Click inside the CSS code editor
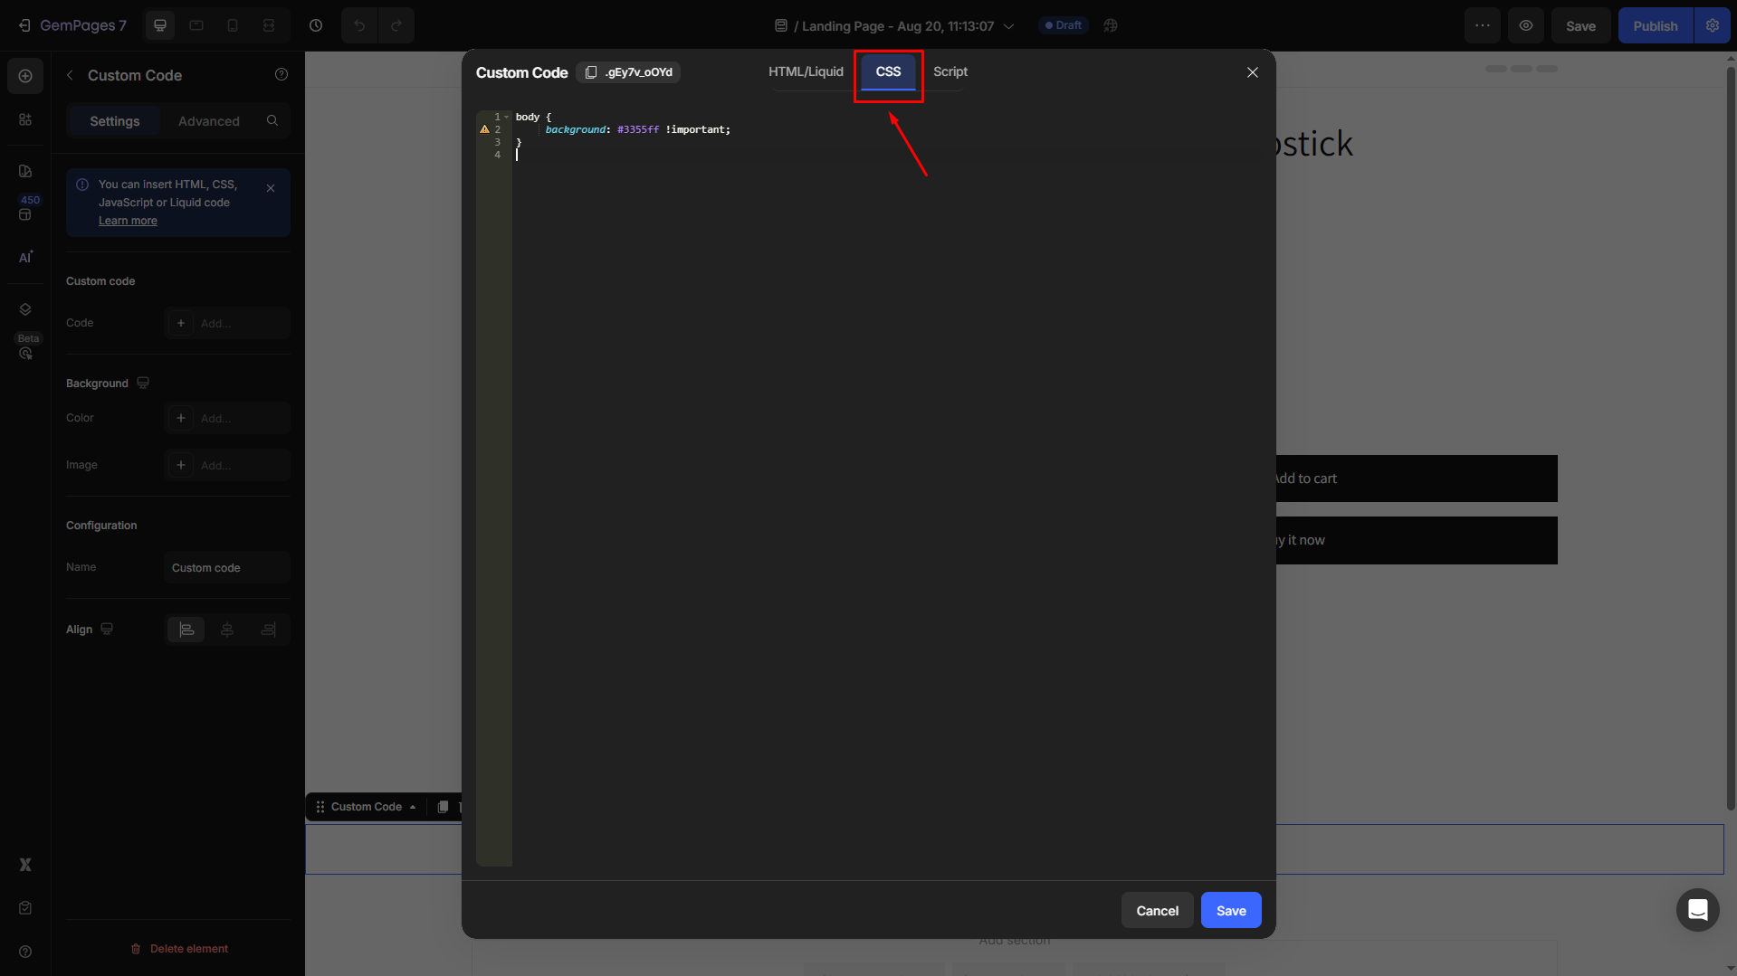Viewport: 1737px width, 976px height. click(x=887, y=488)
